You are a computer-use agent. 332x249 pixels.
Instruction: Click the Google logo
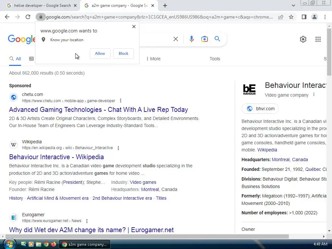pyautogui.click(x=21, y=39)
